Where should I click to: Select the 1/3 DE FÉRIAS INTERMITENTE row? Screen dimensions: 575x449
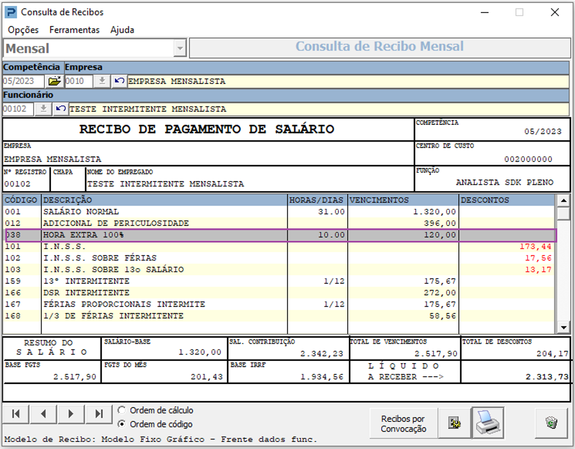279,316
